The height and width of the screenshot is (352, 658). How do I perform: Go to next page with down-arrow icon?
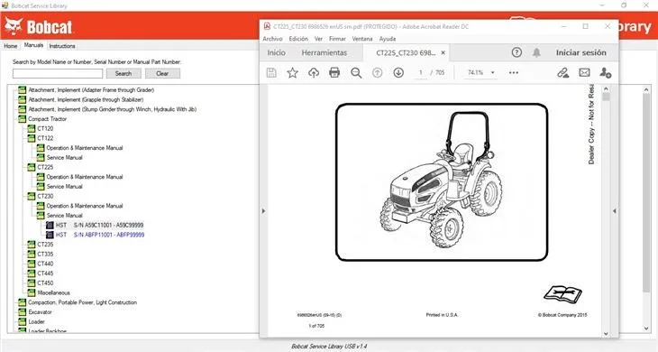[x=398, y=73]
